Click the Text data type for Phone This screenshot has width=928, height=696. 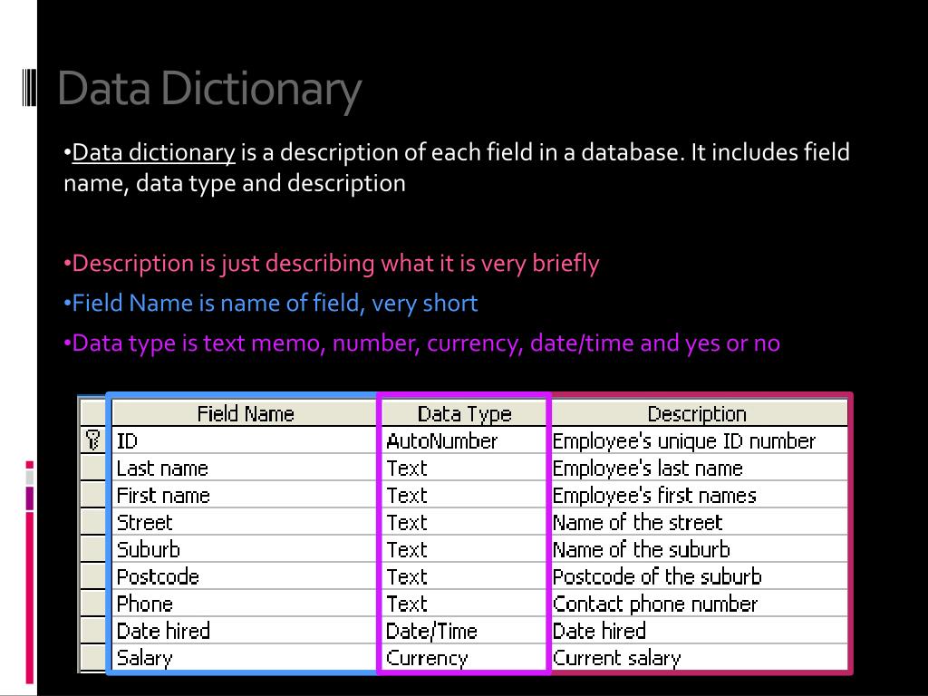[x=464, y=604]
